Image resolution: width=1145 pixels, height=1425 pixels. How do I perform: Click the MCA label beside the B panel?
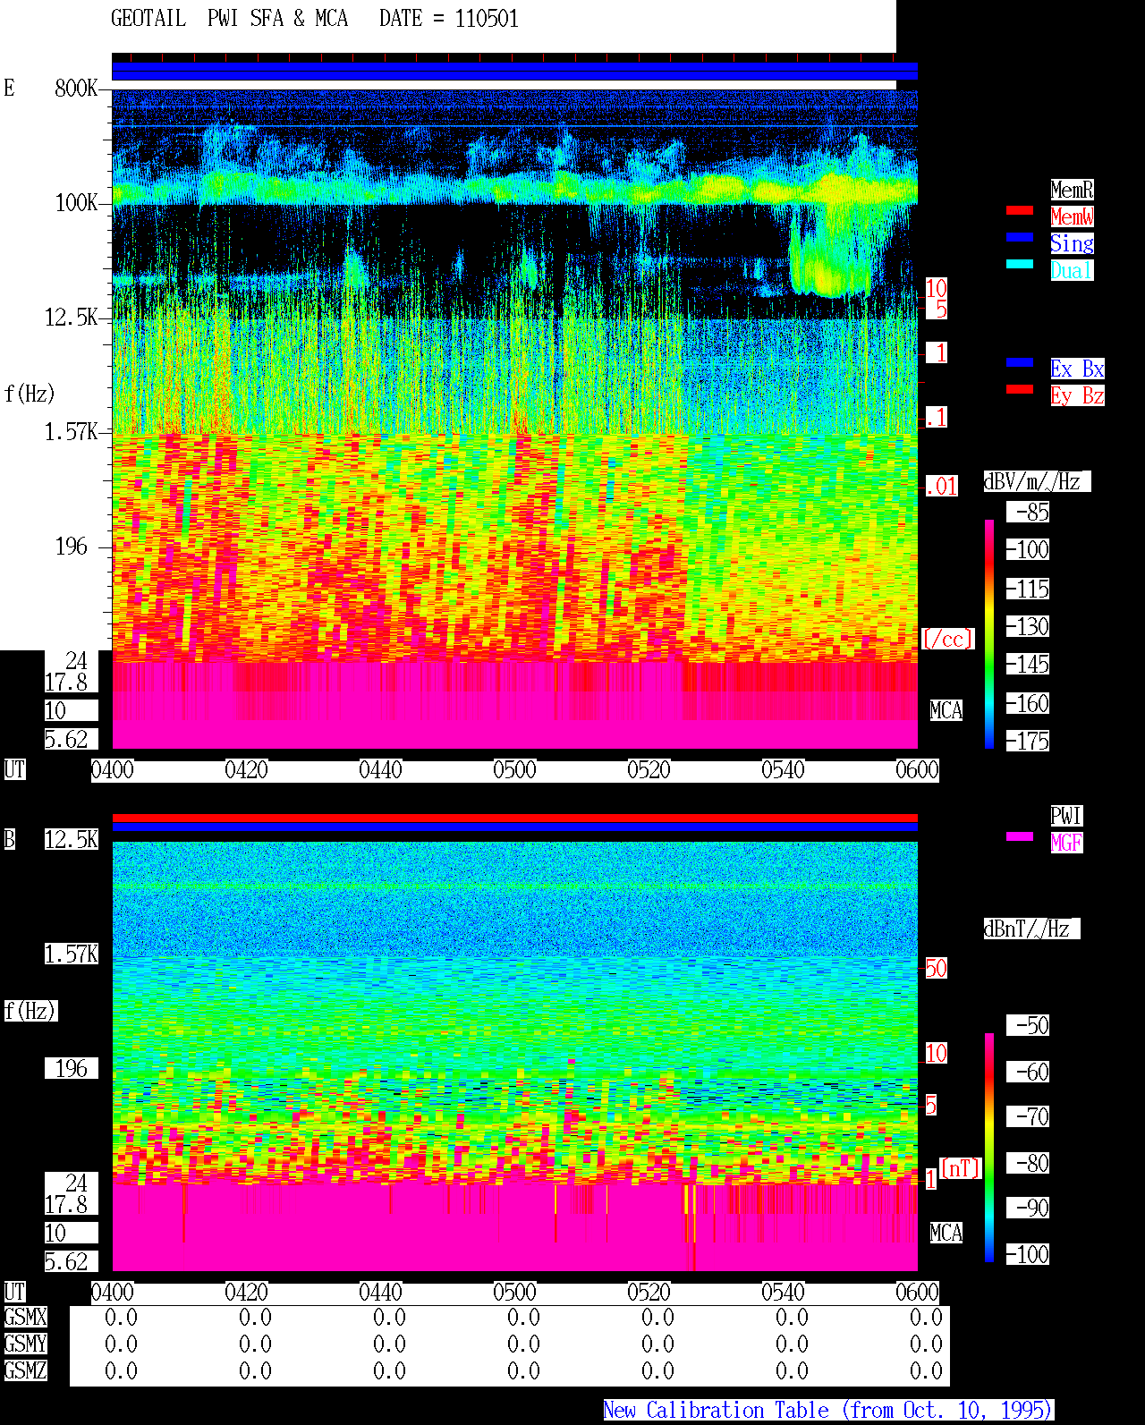pyautogui.click(x=946, y=1233)
